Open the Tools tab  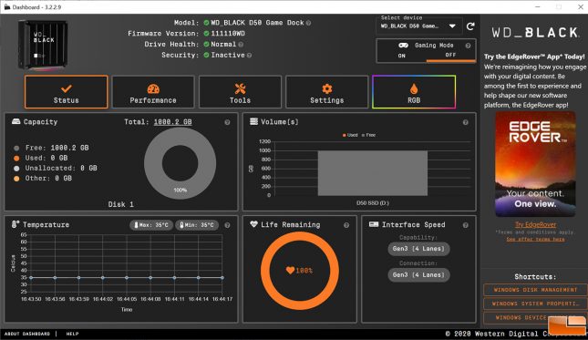240,92
